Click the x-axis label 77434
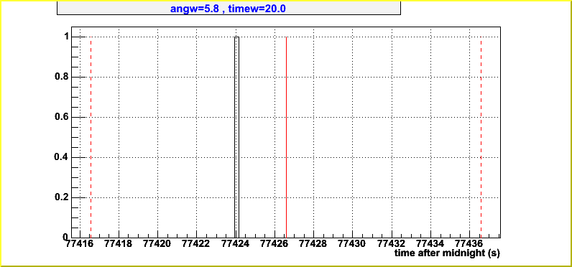This screenshot has width=572, height=267. click(431, 243)
